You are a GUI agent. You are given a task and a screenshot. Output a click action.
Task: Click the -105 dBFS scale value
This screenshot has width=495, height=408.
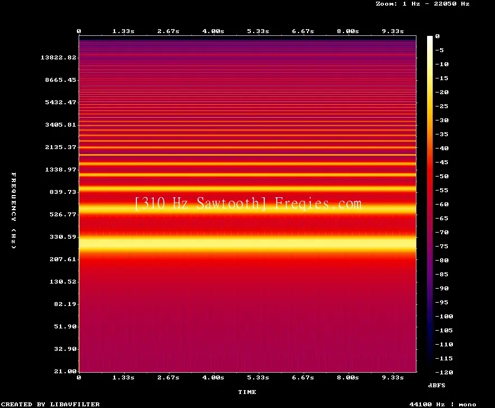point(444,331)
